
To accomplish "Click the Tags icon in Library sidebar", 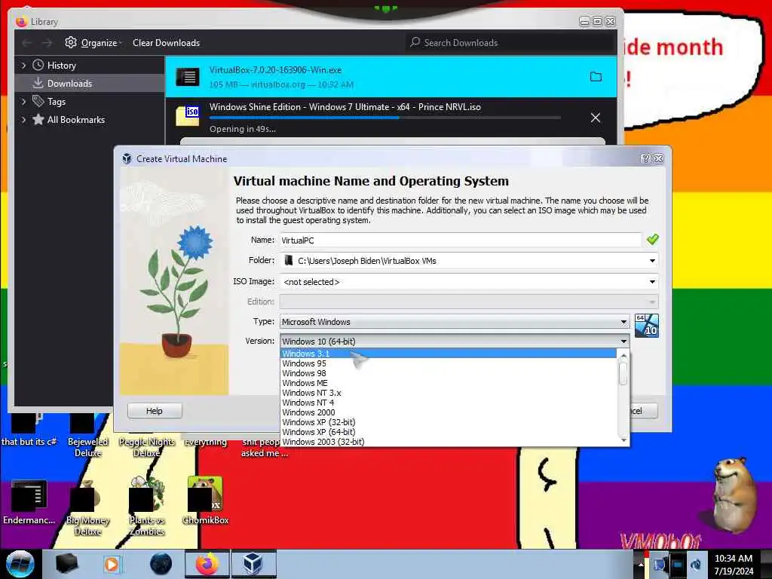I will (x=38, y=102).
